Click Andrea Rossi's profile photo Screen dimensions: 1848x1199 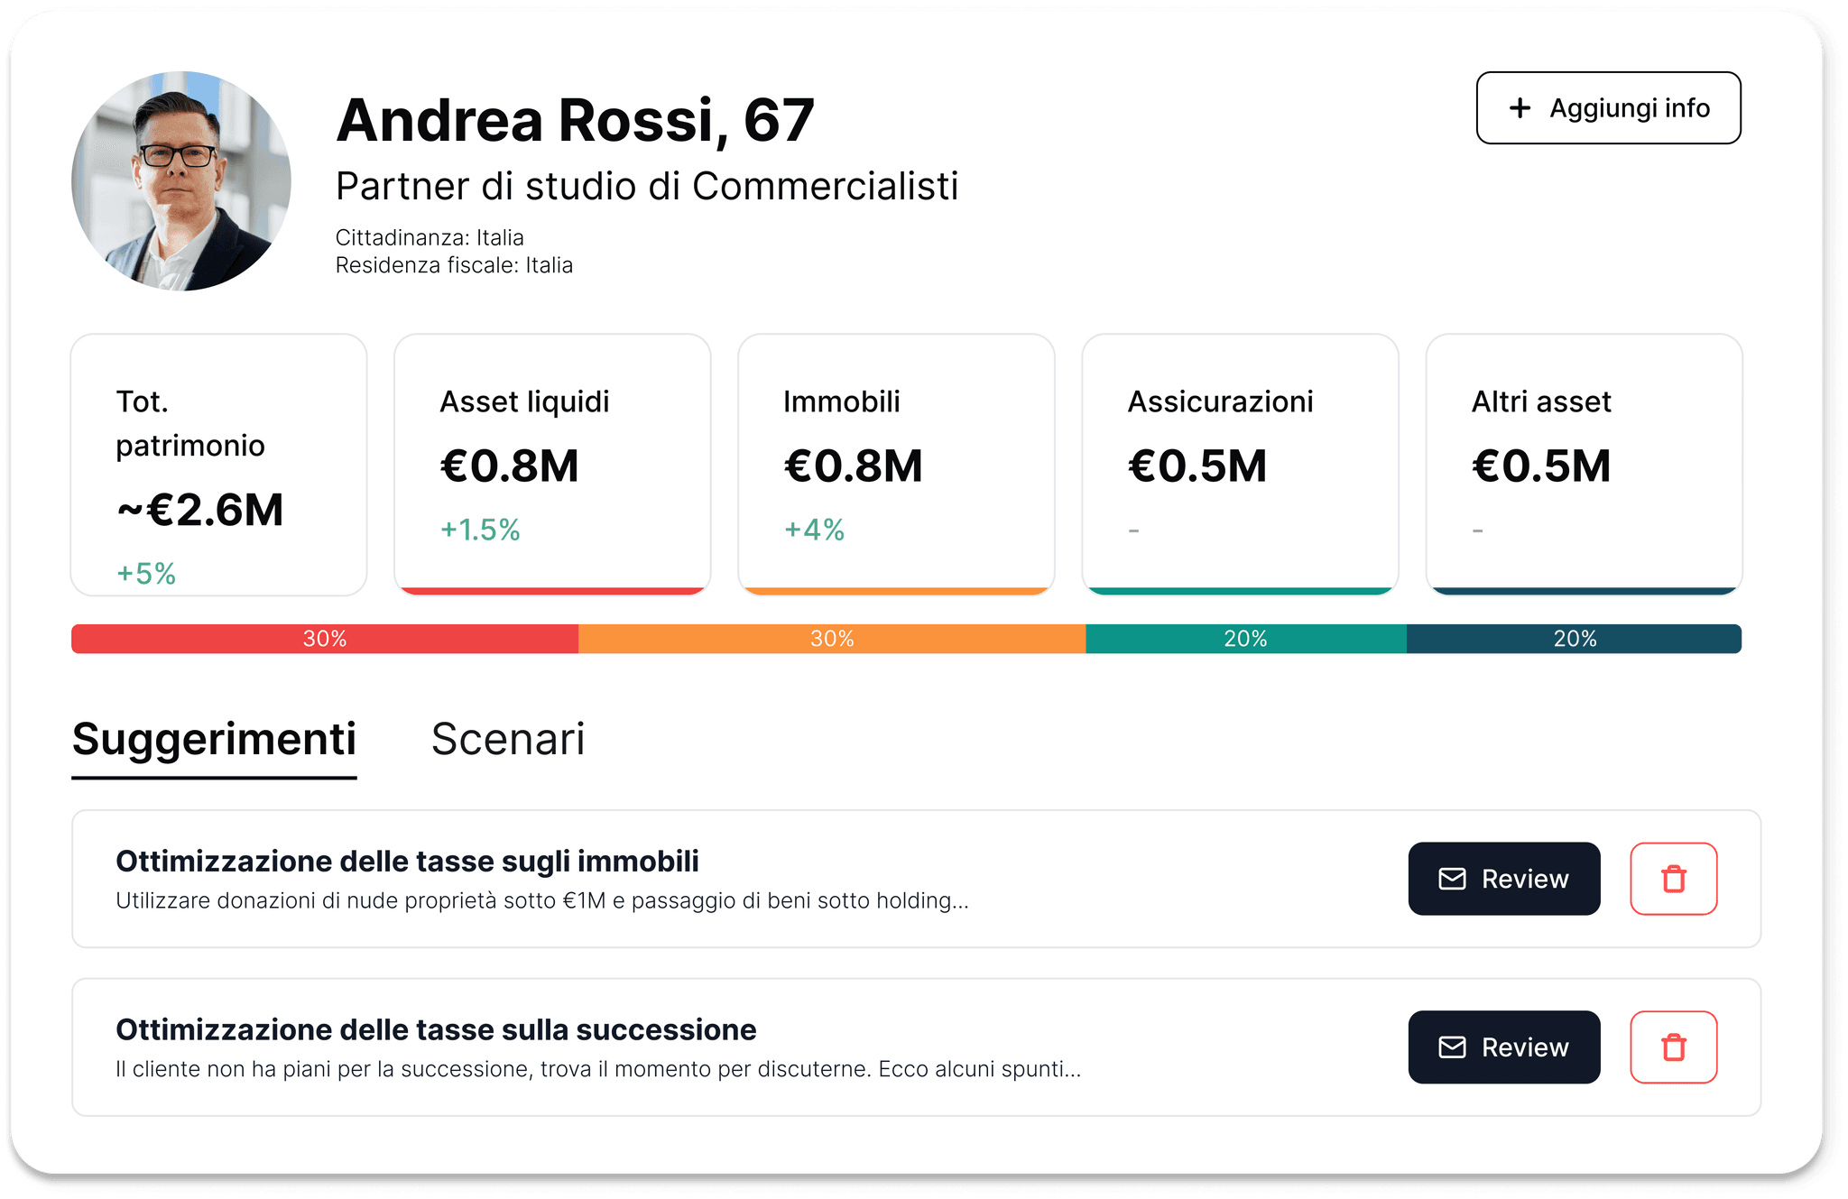pyautogui.click(x=181, y=181)
